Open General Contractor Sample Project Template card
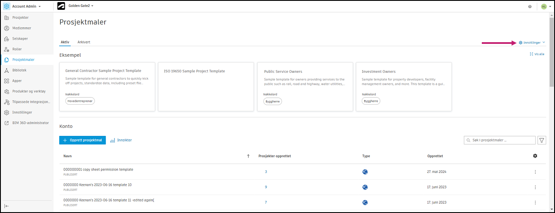 107,86
